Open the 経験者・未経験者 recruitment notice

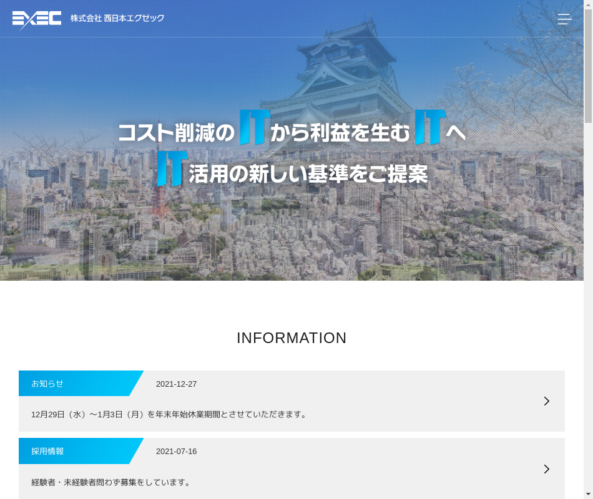[x=111, y=482]
